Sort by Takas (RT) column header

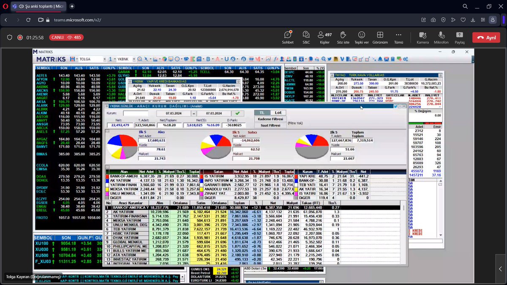313,203
